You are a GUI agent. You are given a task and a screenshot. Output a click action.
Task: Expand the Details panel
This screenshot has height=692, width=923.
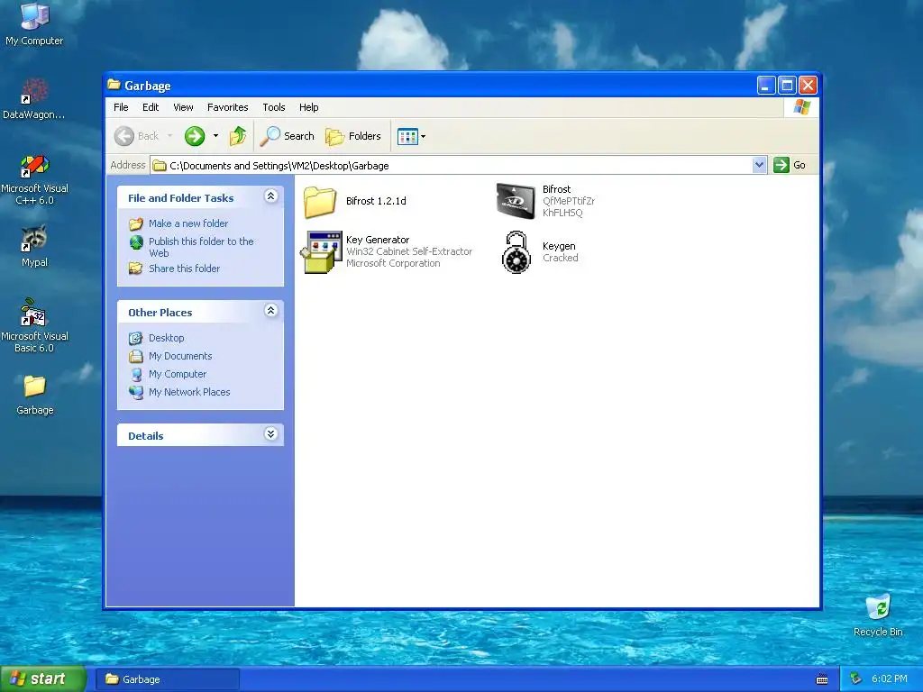[x=270, y=434]
